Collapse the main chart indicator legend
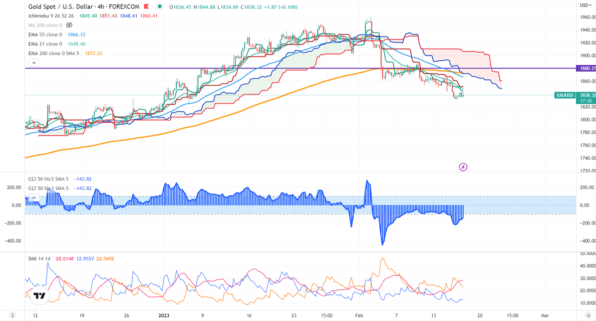596x321 pixels. (34, 62)
